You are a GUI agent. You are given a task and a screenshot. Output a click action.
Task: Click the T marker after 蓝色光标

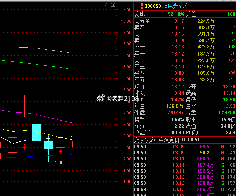(186, 4)
